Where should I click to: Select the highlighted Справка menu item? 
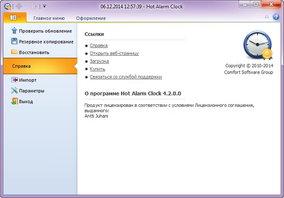[x=40, y=66]
